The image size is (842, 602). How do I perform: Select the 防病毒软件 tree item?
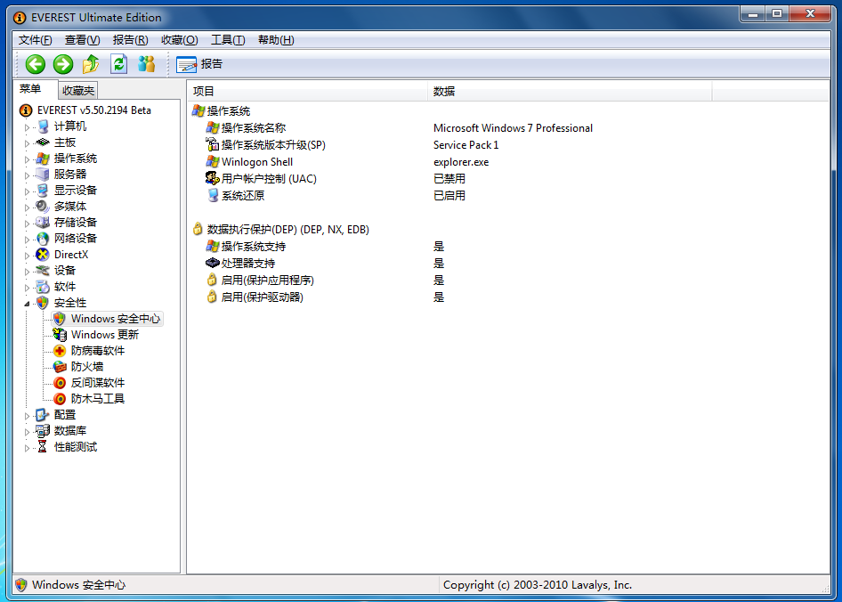pyautogui.click(x=97, y=351)
